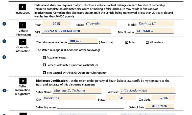Click the Seller Signature line
The width and height of the screenshot is (192, 115).
pyautogui.click(x=90, y=107)
